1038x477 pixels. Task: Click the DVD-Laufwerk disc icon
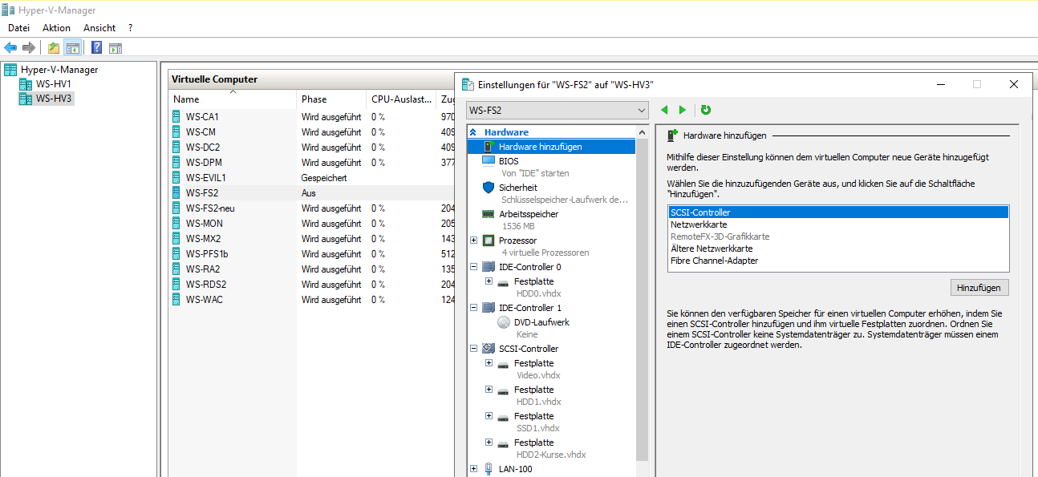pos(504,322)
